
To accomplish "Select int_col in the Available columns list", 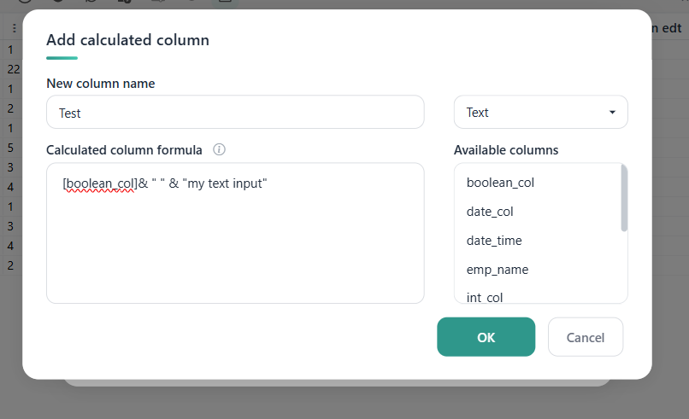I will (484, 298).
